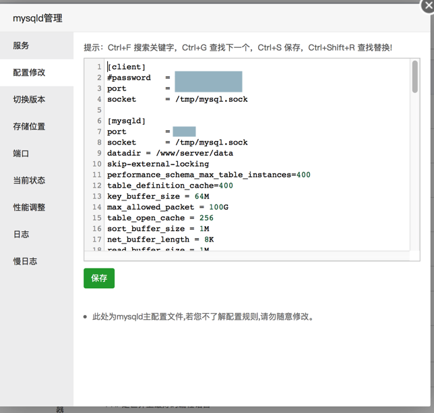Image resolution: width=434 pixels, height=413 pixels.
Task: Click line number 5 in gutter
Action: pos(99,110)
